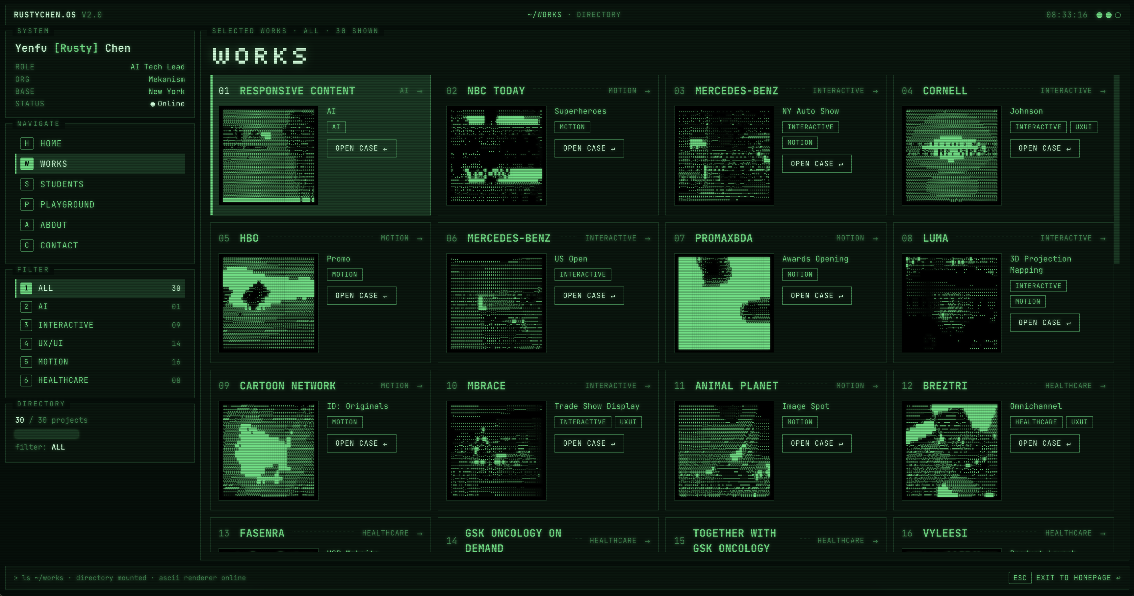Click the C key icon beside Contact

tap(27, 245)
